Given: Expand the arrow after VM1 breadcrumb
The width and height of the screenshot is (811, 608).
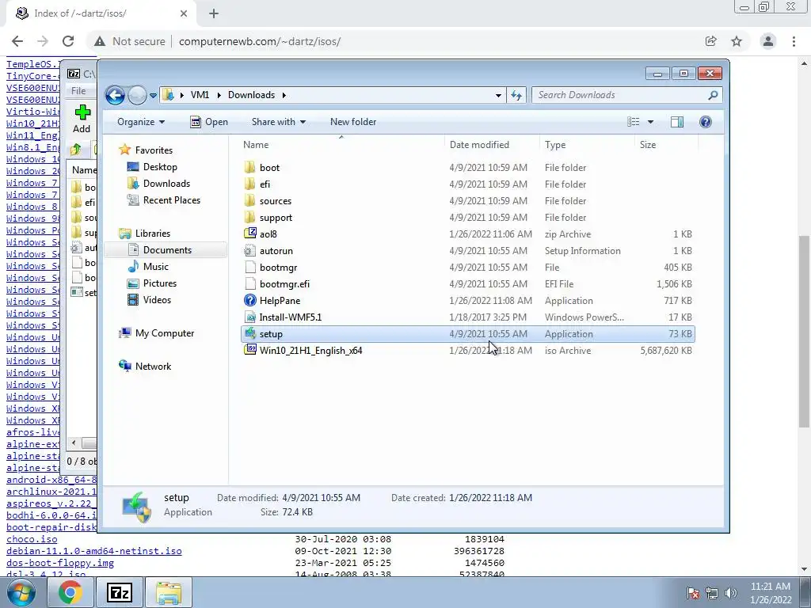Looking at the screenshot, I should tap(219, 95).
